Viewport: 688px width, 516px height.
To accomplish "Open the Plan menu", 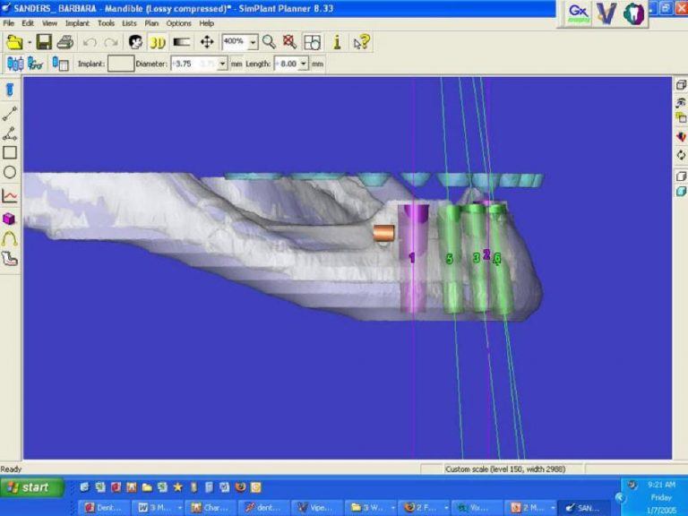I will click(151, 22).
